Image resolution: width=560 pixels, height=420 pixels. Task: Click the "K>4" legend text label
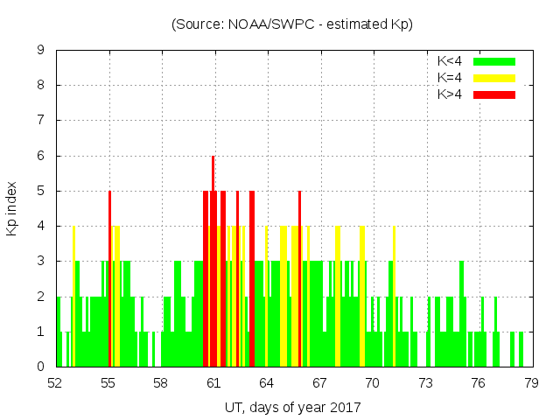click(x=450, y=94)
